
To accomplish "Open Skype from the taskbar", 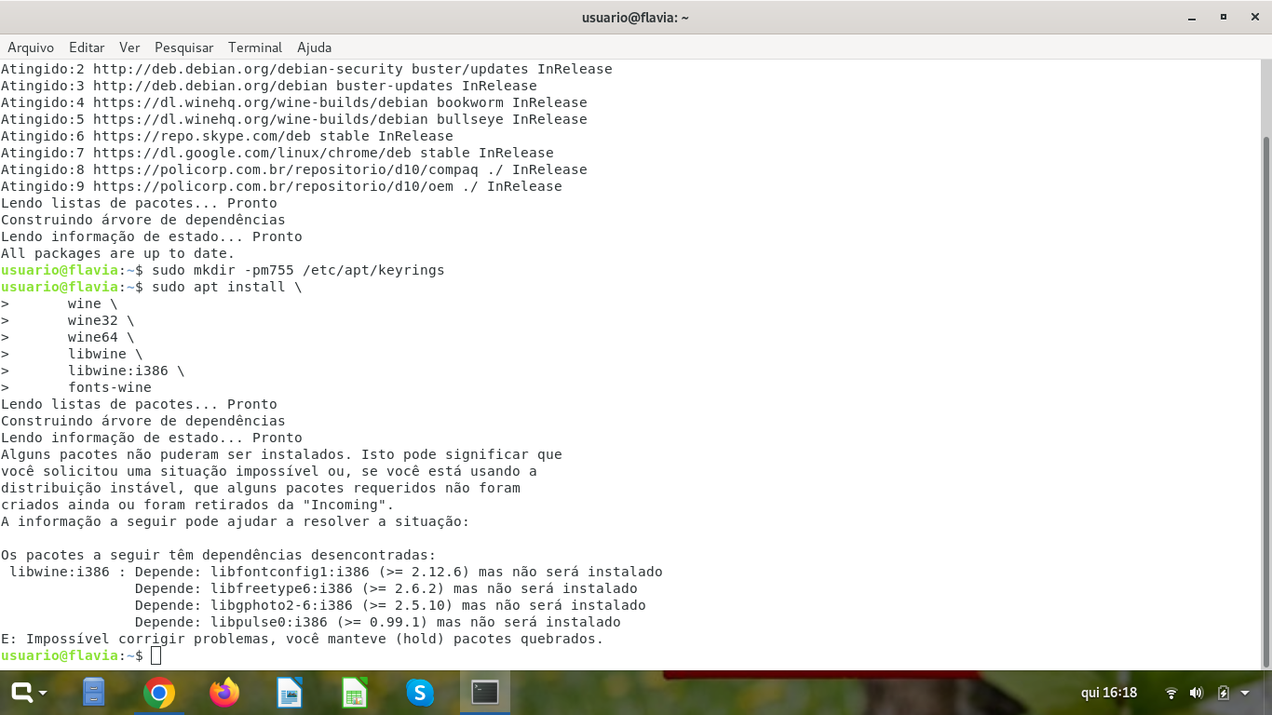I will pos(420,693).
